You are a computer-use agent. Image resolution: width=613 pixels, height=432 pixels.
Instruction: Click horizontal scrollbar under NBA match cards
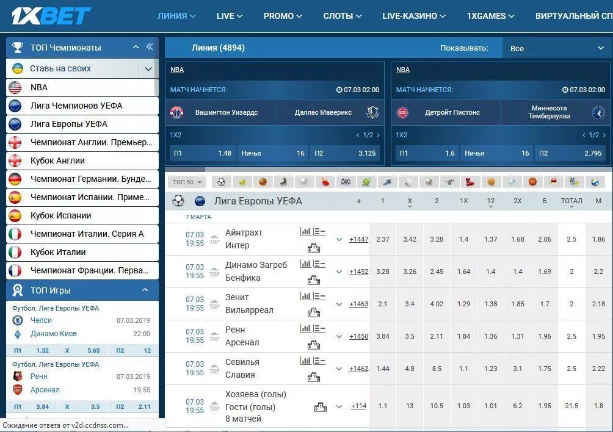186,170
